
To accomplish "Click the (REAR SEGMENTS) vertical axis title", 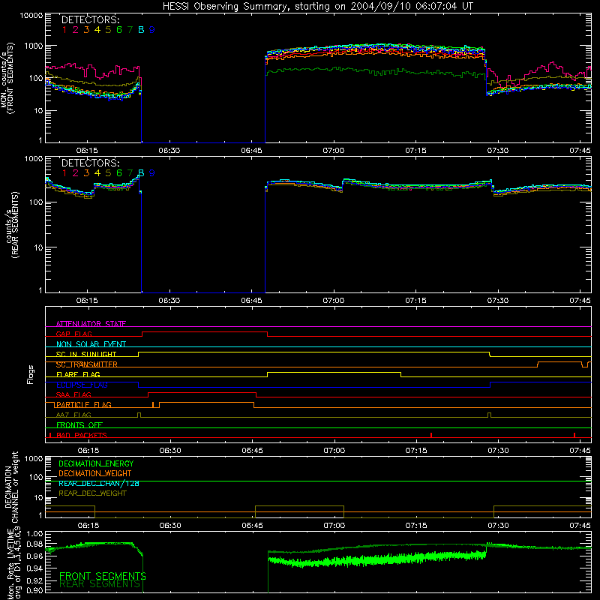I will pos(15,225).
